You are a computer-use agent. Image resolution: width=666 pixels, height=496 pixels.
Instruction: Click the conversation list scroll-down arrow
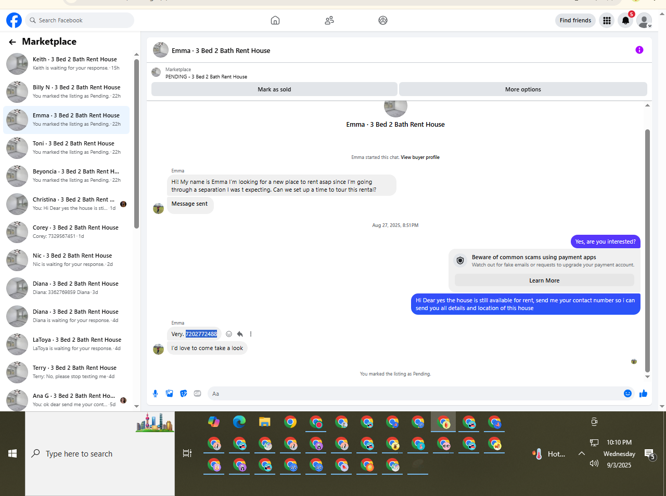point(136,407)
